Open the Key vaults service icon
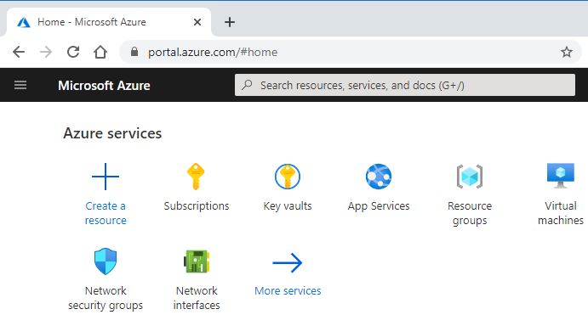 [x=288, y=177]
